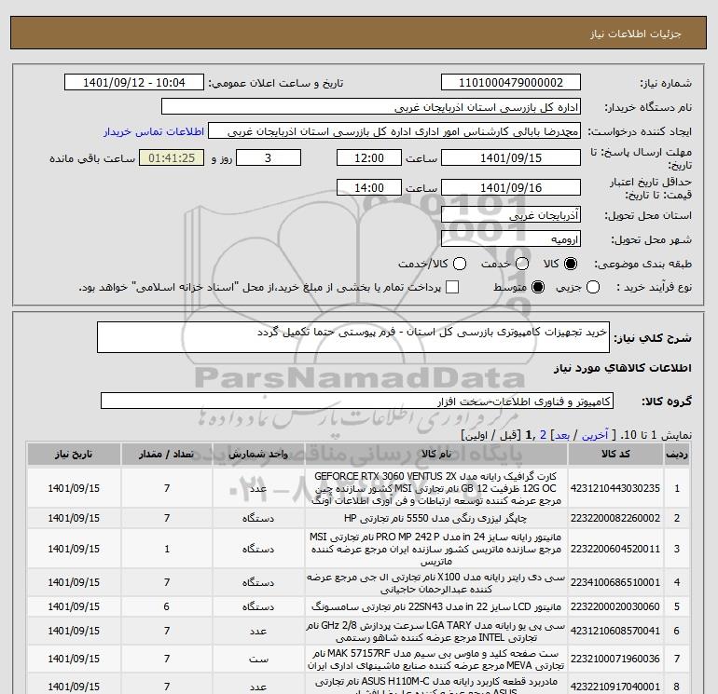The width and height of the screenshot is (718, 694).
Task: Click the گروه کالا field کامپیوتر و فناوری اطلاعات
Action: [x=357, y=401]
